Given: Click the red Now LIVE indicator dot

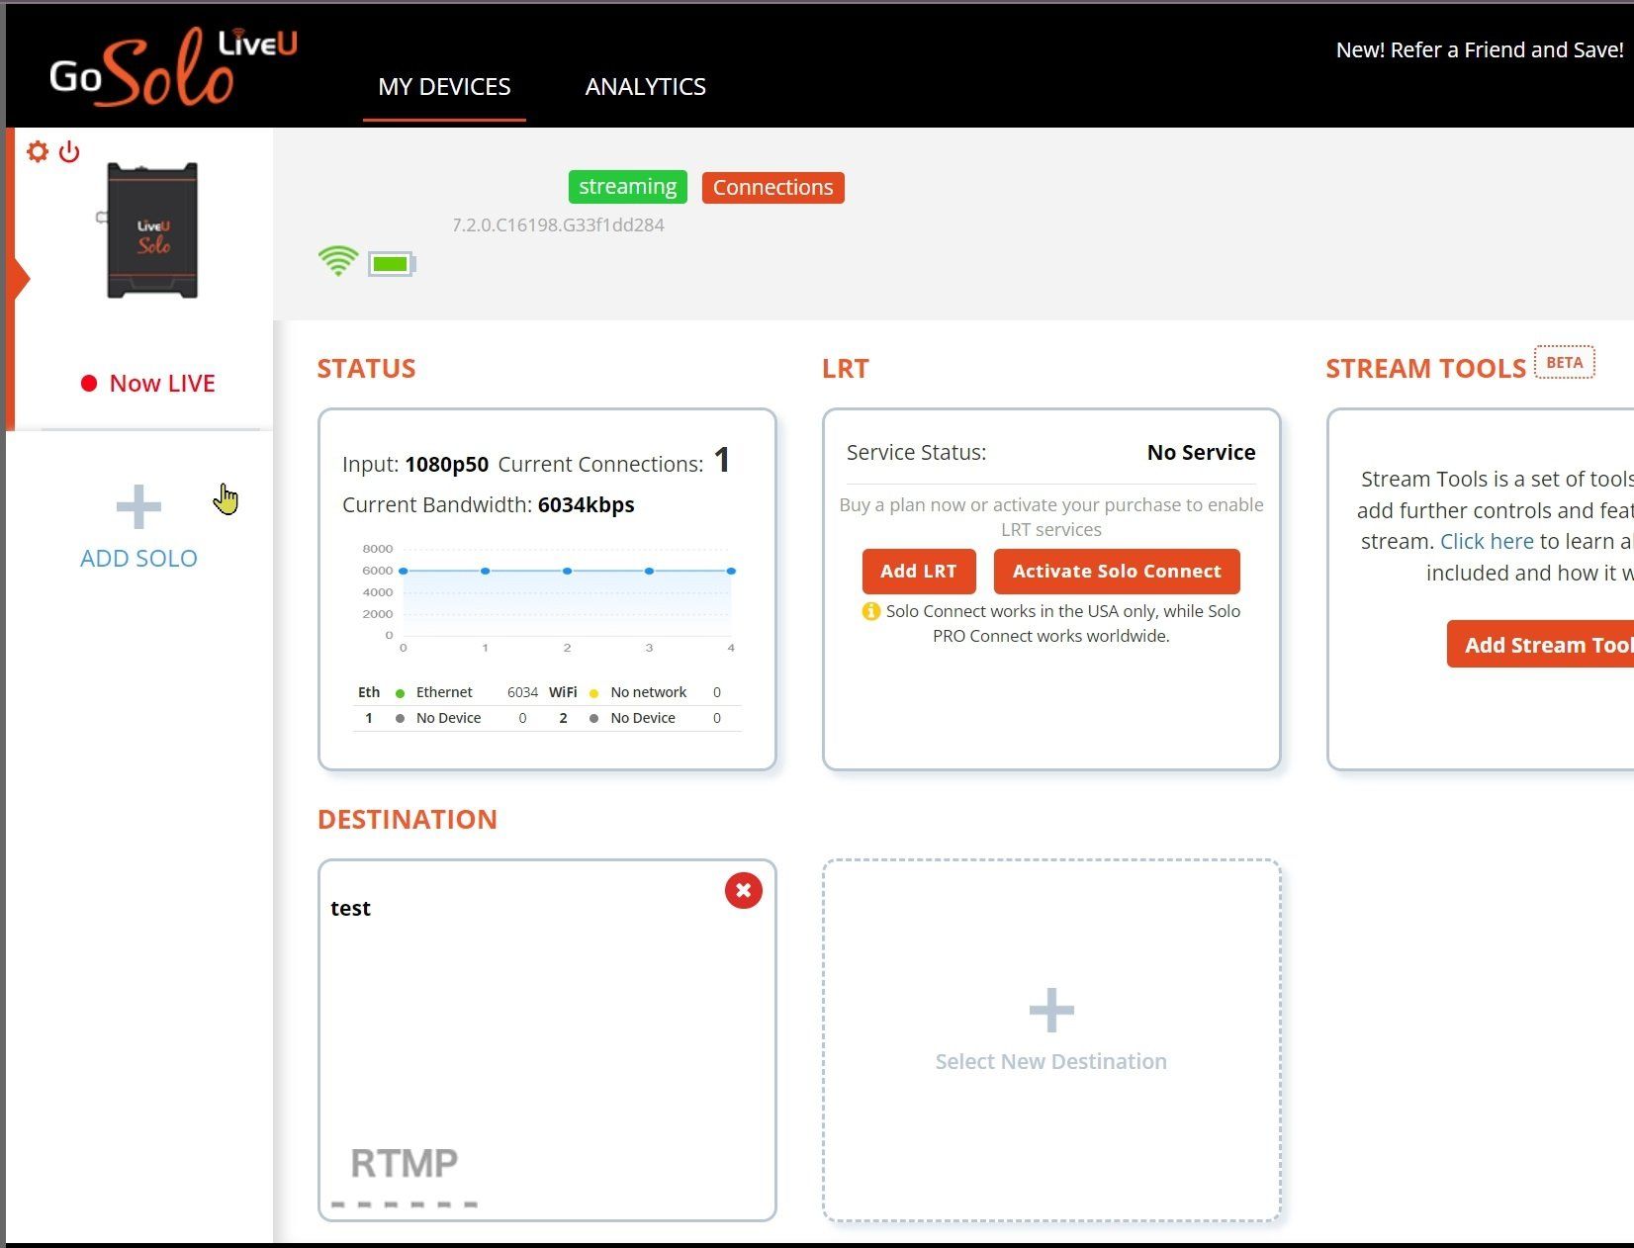Looking at the screenshot, I should (x=89, y=384).
